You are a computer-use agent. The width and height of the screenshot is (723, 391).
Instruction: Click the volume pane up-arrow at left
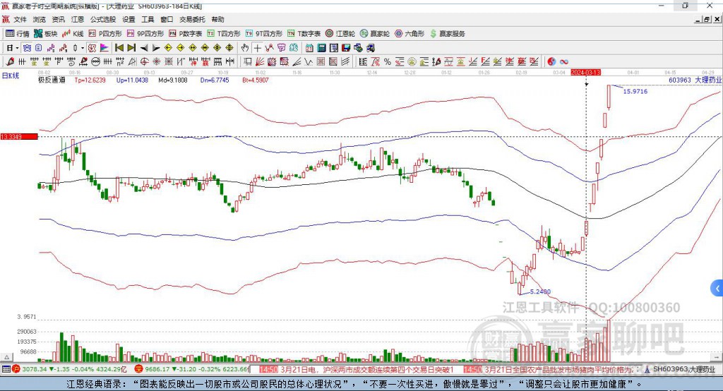[x=6, y=357]
